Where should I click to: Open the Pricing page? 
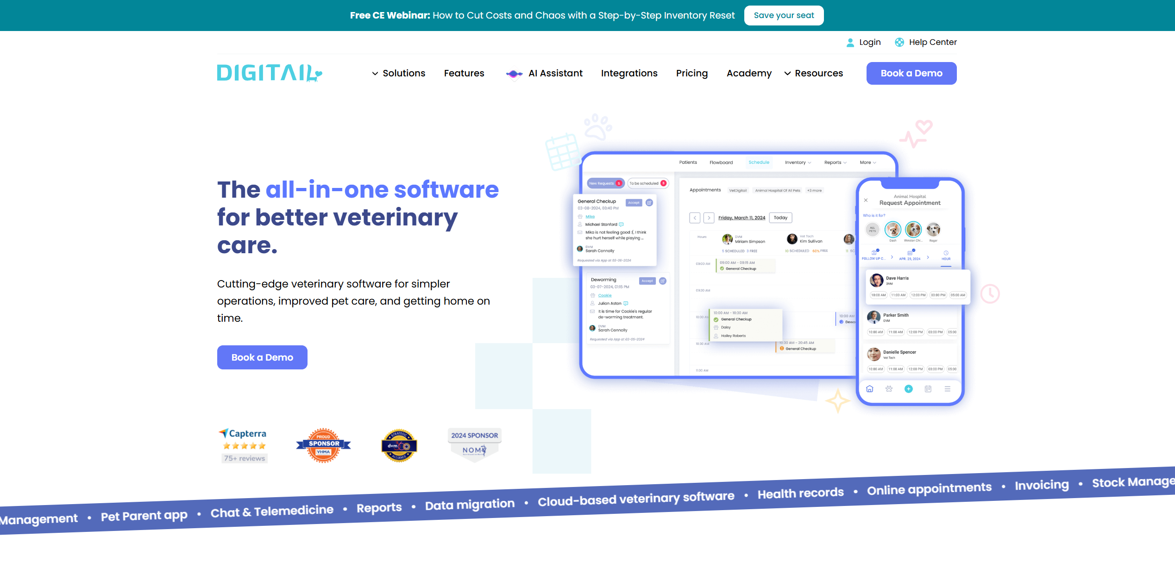click(691, 73)
